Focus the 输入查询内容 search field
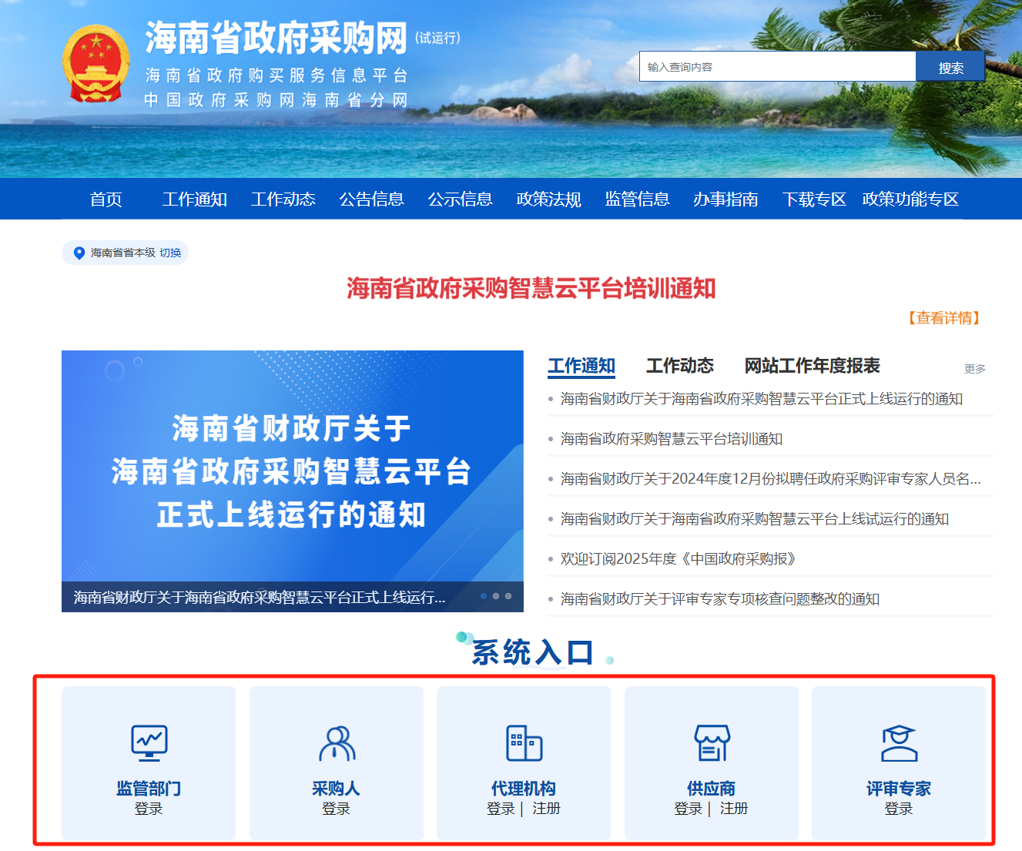This screenshot has width=1022, height=851. pos(777,67)
